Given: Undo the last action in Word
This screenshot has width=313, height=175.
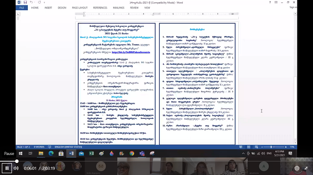Looking at the screenshot, I should pyautogui.click(x=31, y=2).
